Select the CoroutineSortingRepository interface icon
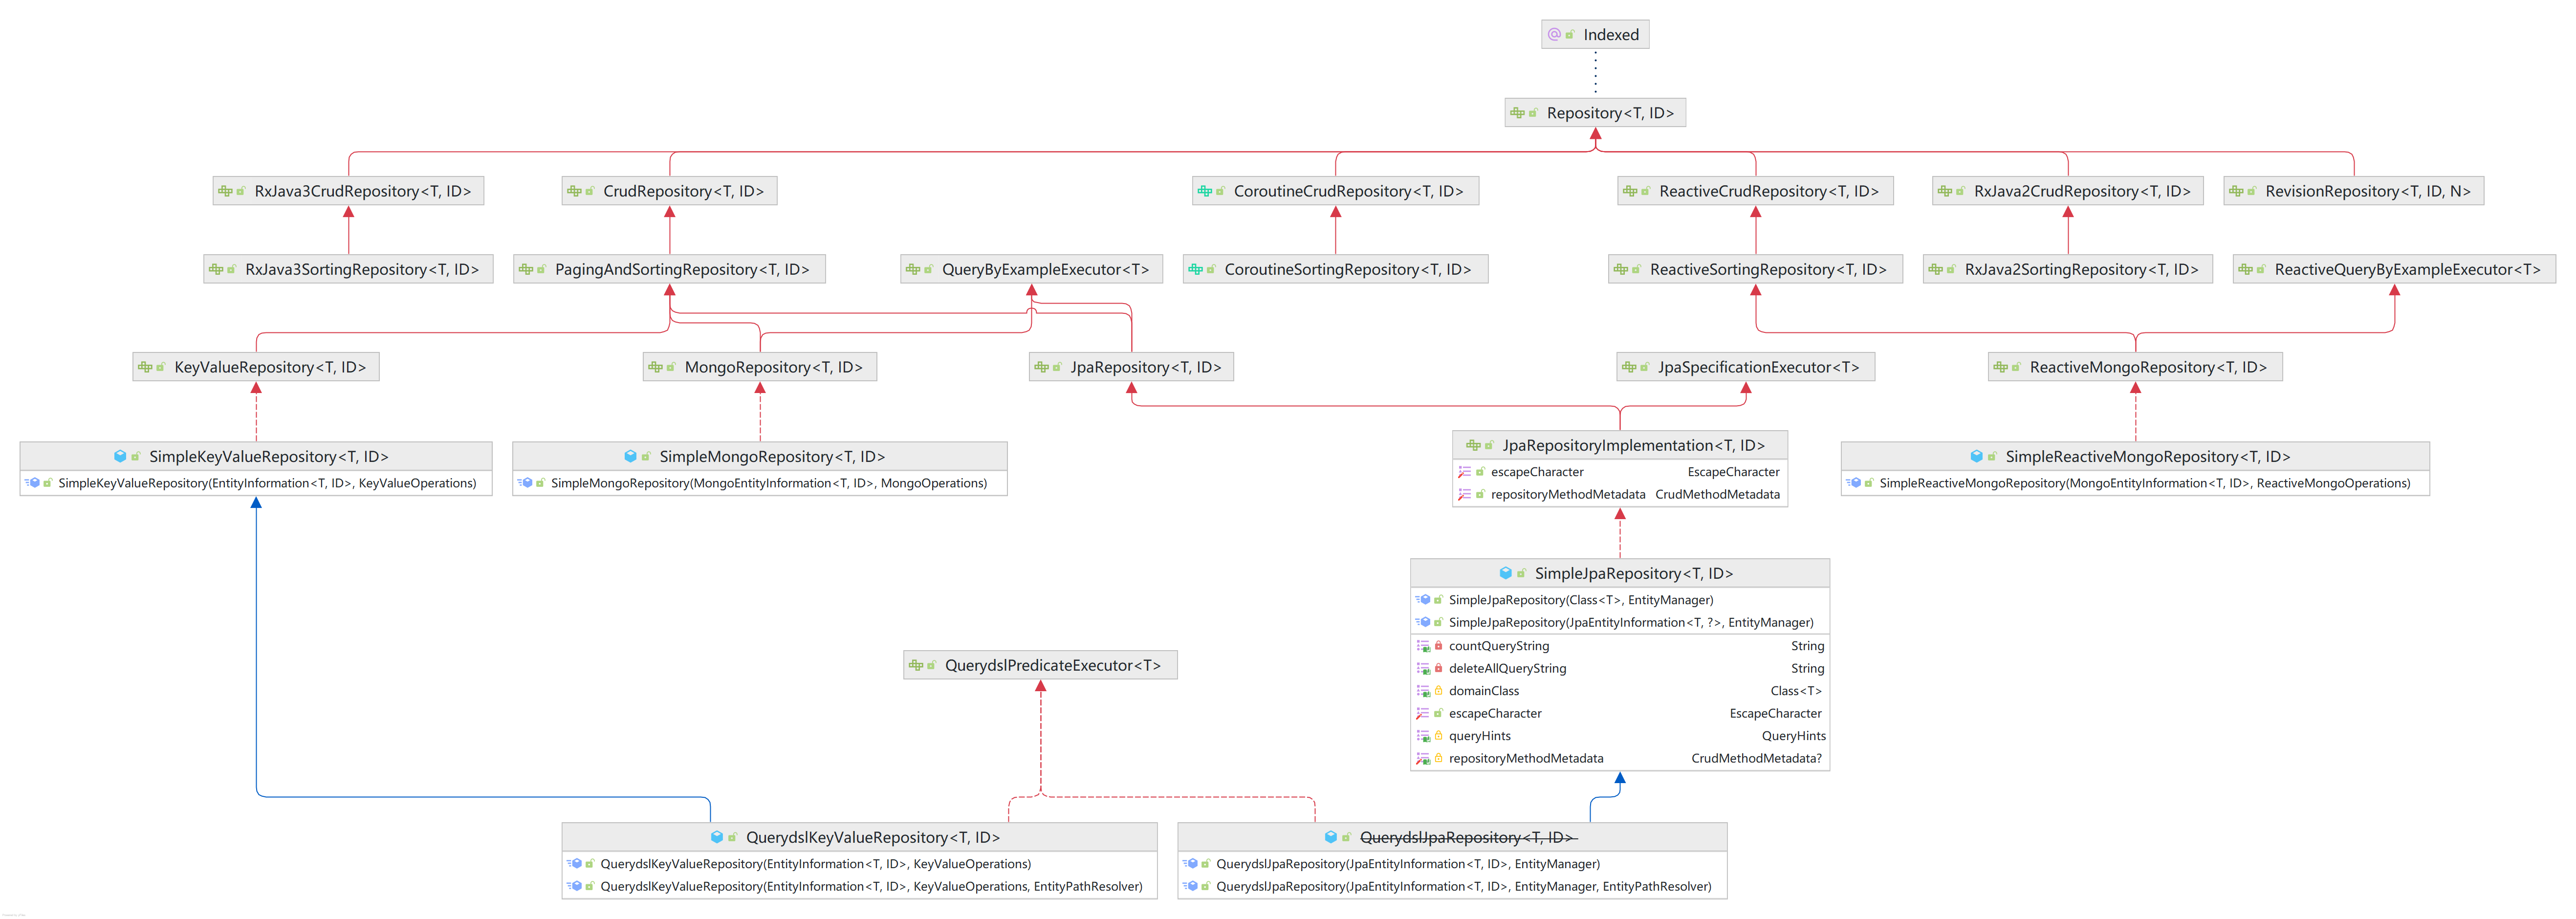 1195,269
